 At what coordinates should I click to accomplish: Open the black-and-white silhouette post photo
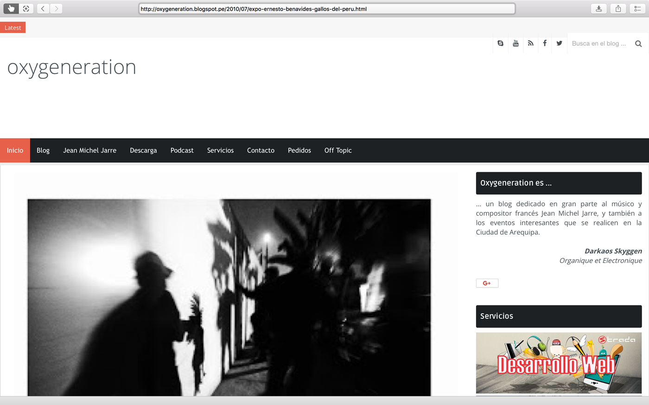[229, 298]
